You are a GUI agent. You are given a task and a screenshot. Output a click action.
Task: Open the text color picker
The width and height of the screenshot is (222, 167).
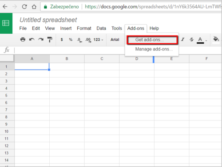(200, 40)
